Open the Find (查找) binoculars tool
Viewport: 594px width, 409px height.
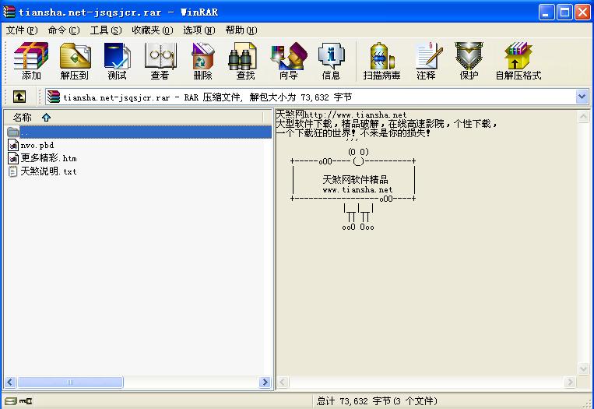[x=244, y=55]
